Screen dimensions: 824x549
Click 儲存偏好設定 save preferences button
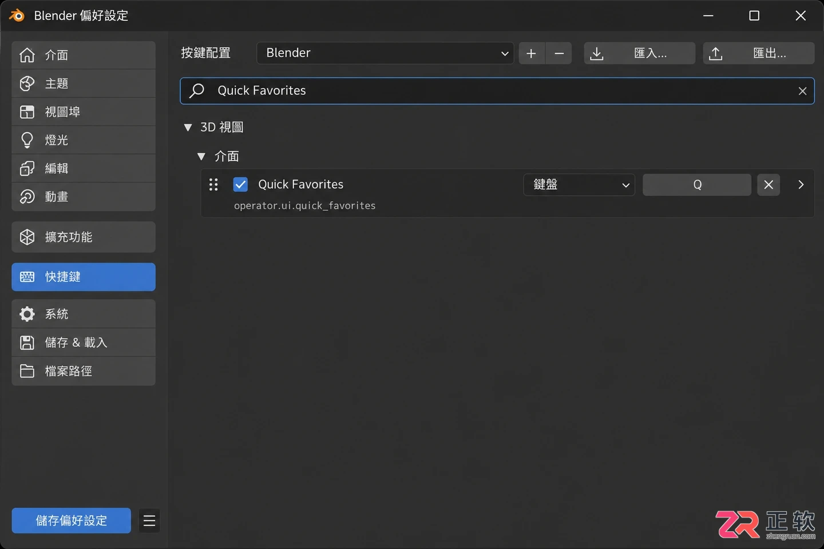click(x=72, y=520)
